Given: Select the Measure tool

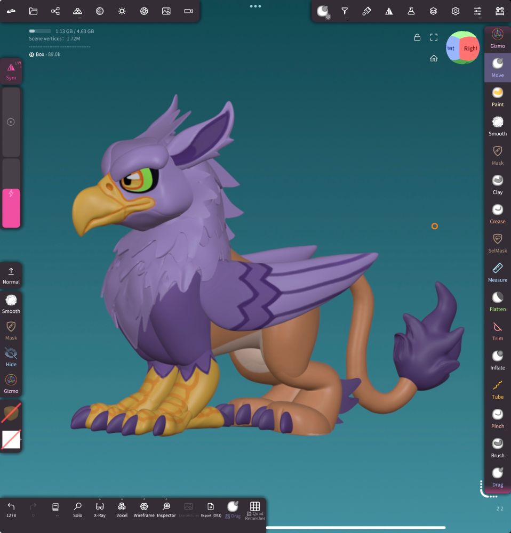Looking at the screenshot, I should click(497, 272).
